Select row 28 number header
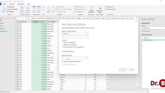Image resolution: width=165 pixels, height=93 pixels. [x=18, y=89]
